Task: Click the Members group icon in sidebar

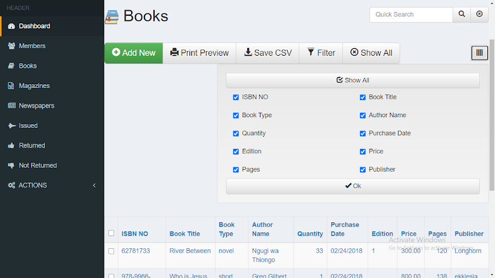Action: [11, 46]
